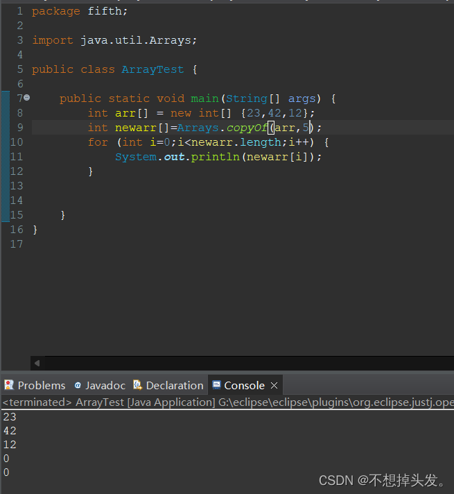The height and width of the screenshot is (494, 454).
Task: Click the class name 'ArrayTest' on line 5
Action: (x=152, y=69)
